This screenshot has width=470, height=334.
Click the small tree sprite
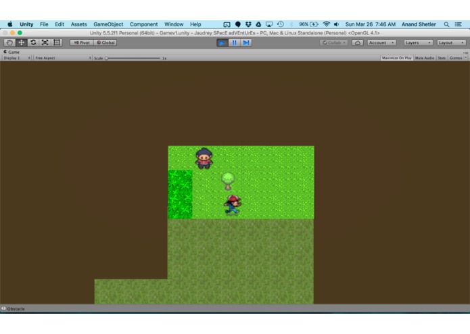[228, 181]
